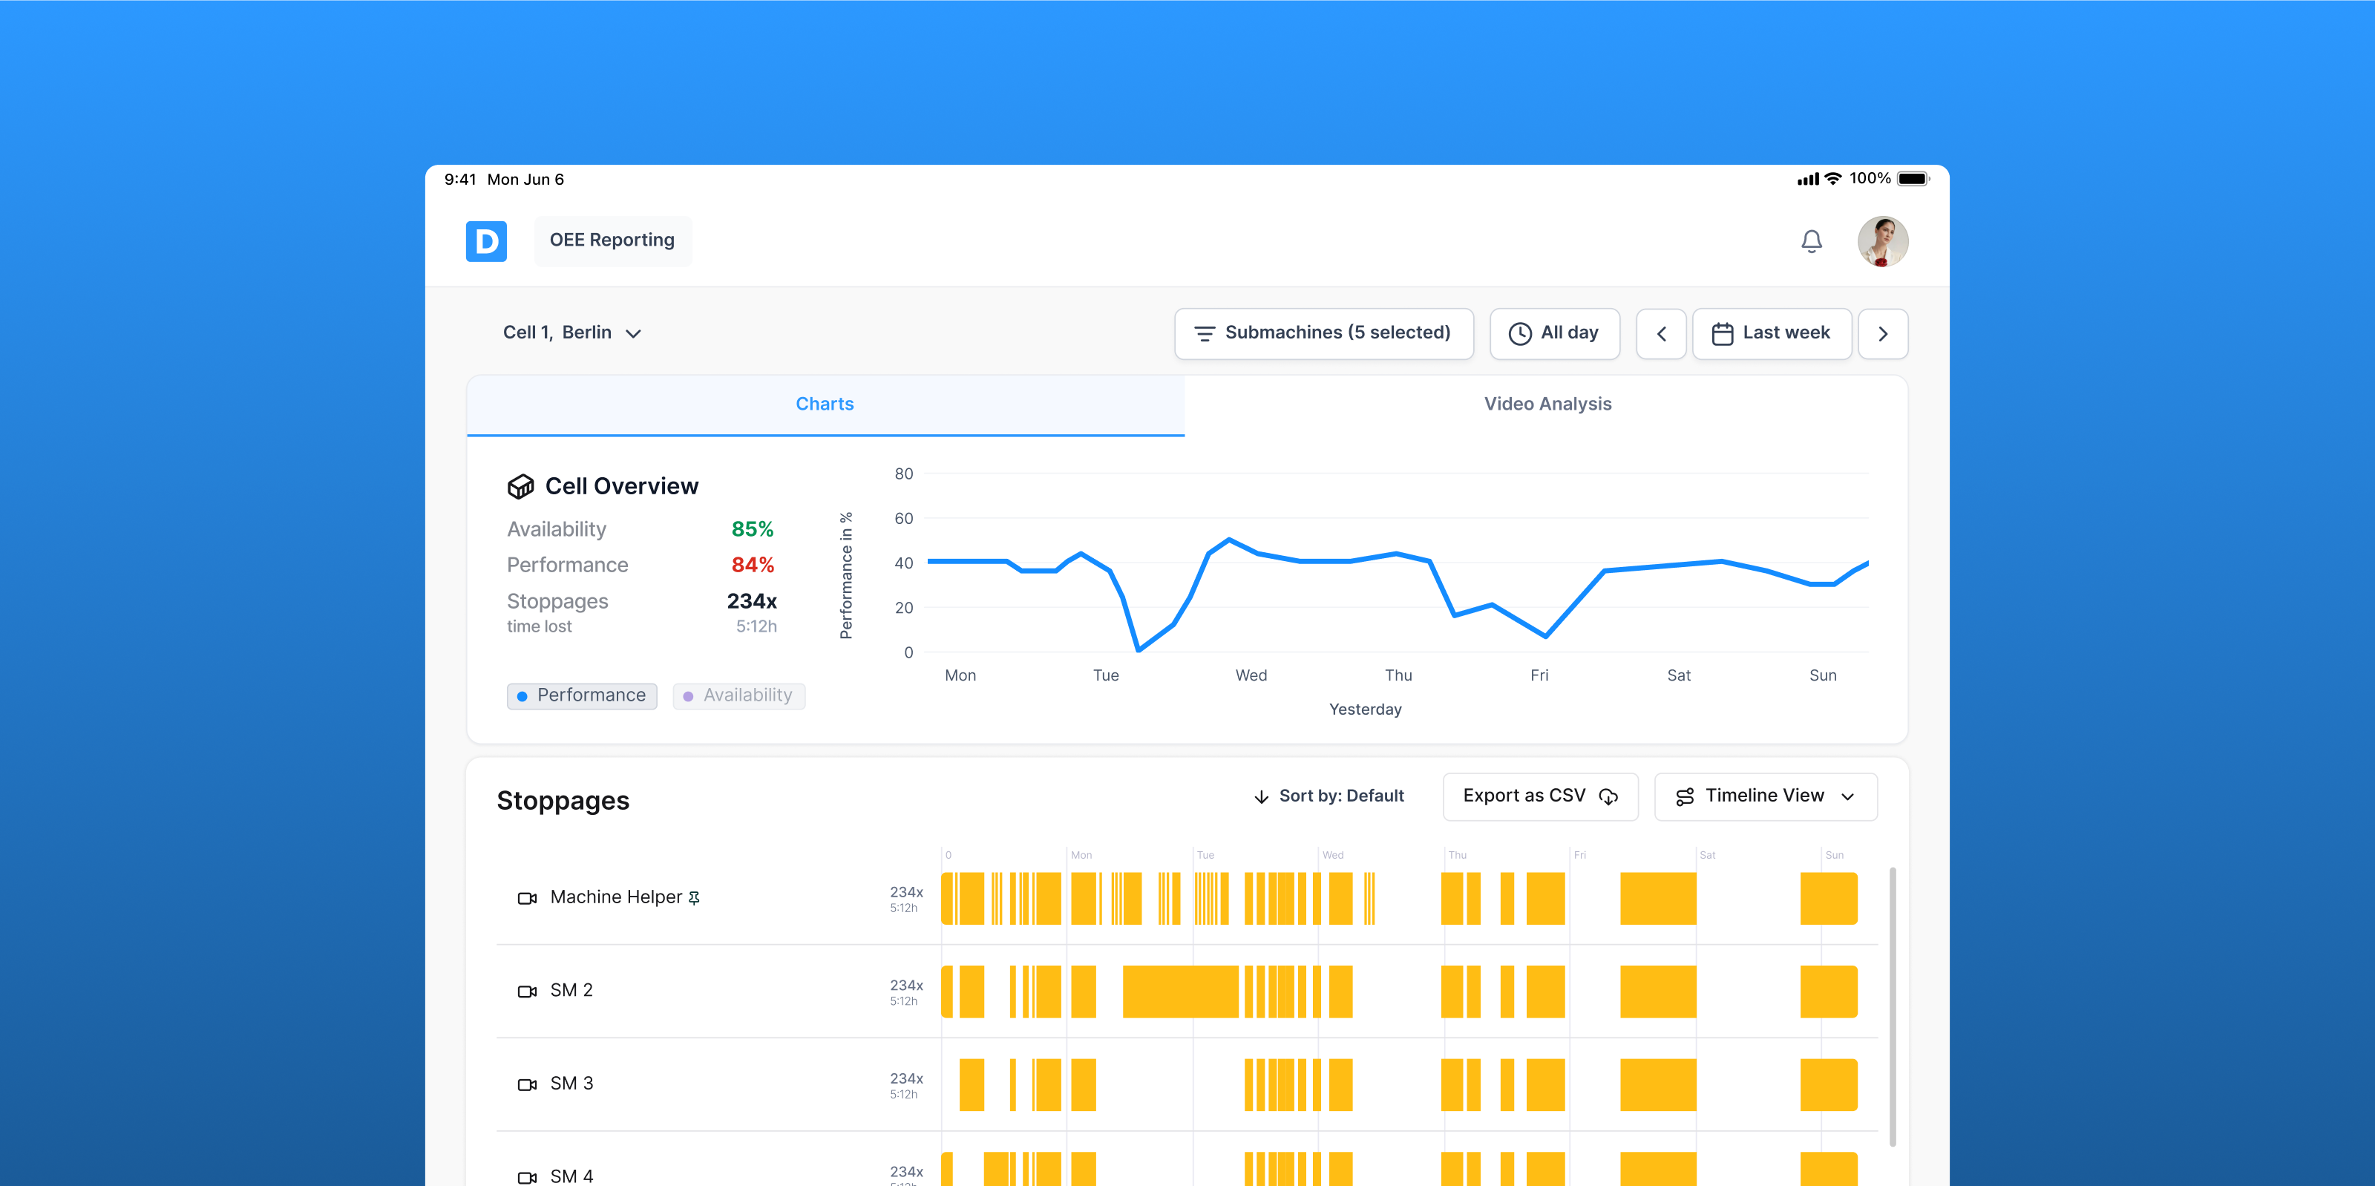Export stoppages as CSV
This screenshot has height=1186, width=2375.
1540,796
